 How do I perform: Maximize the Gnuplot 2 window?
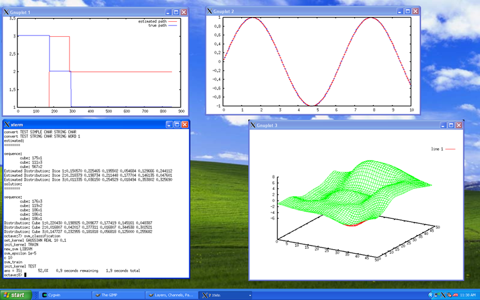point(407,11)
